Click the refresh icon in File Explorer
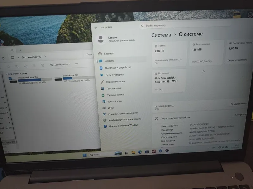 (3, 58)
